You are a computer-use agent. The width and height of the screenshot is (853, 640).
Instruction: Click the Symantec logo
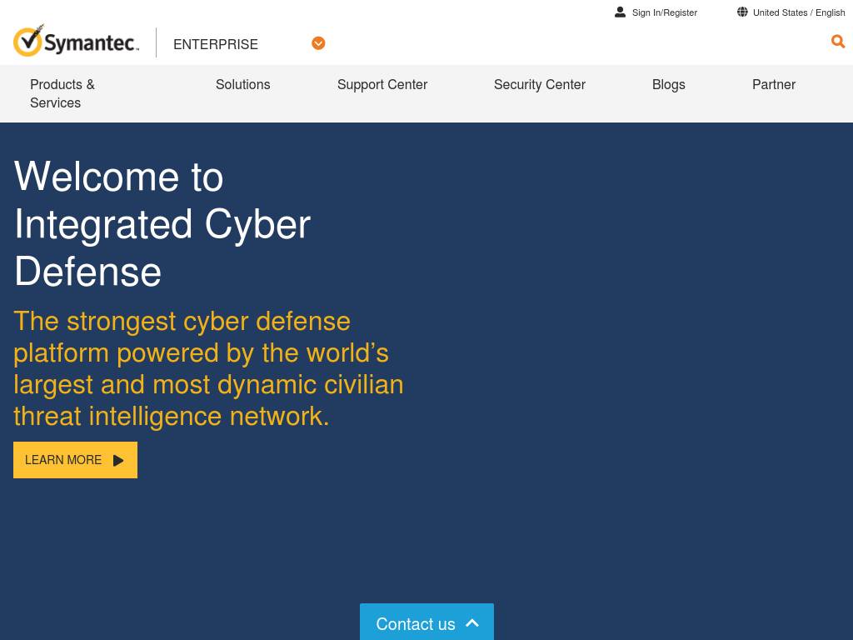point(76,42)
